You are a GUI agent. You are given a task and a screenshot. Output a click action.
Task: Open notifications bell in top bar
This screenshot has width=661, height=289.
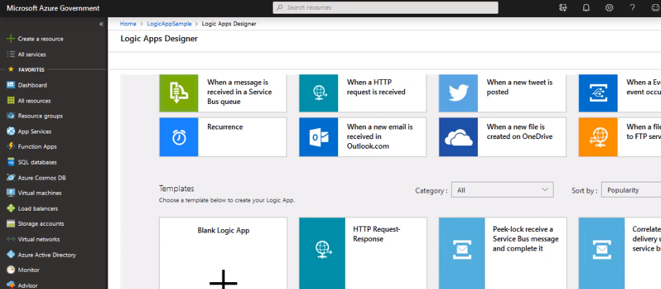(586, 8)
